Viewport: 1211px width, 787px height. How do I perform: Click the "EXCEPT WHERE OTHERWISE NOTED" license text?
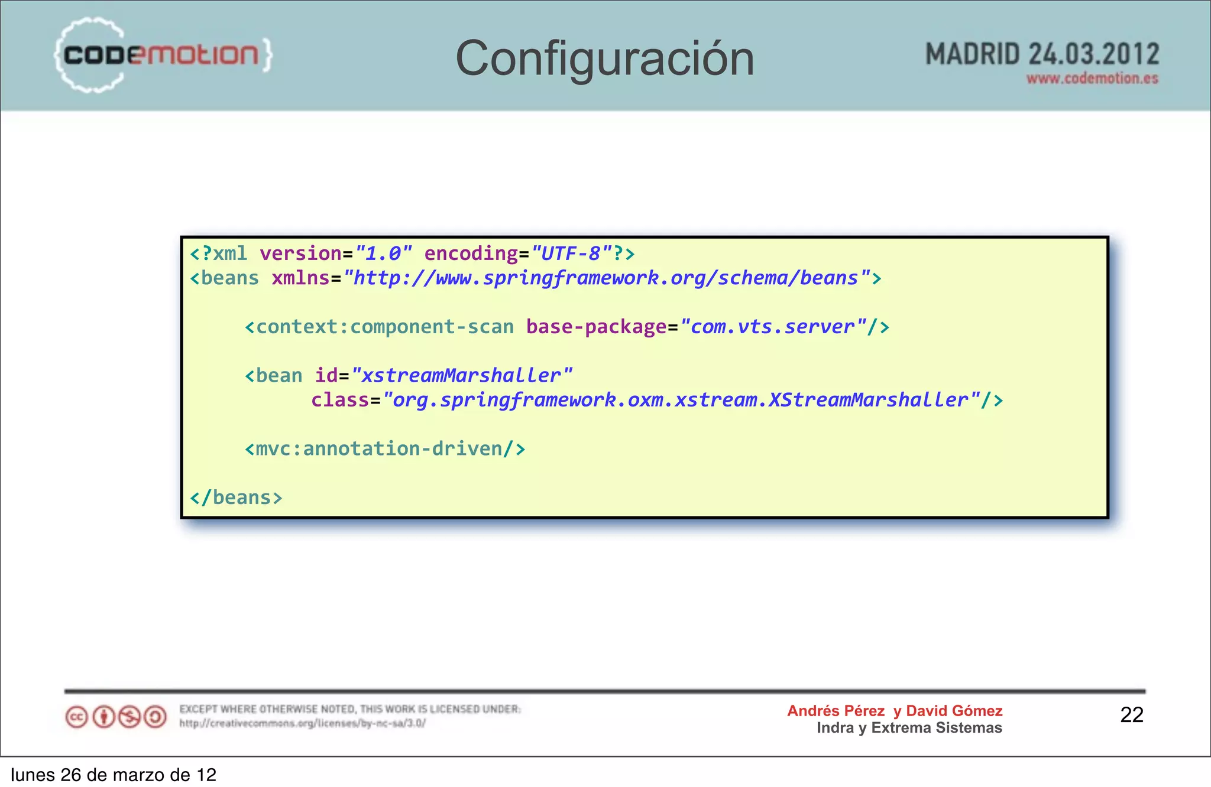pyautogui.click(x=350, y=709)
